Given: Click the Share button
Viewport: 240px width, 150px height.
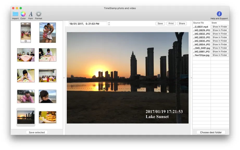Looking at the screenshot, I should pos(182,23).
